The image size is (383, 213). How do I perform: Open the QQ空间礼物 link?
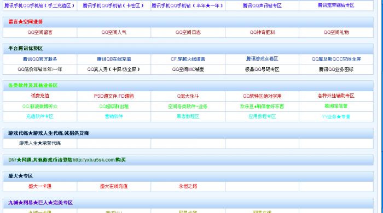(x=336, y=32)
